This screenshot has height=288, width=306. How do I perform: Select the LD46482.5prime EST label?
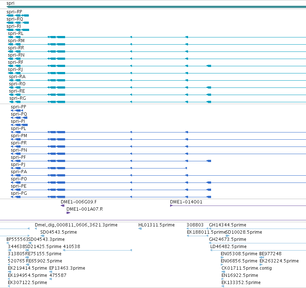point(228,247)
